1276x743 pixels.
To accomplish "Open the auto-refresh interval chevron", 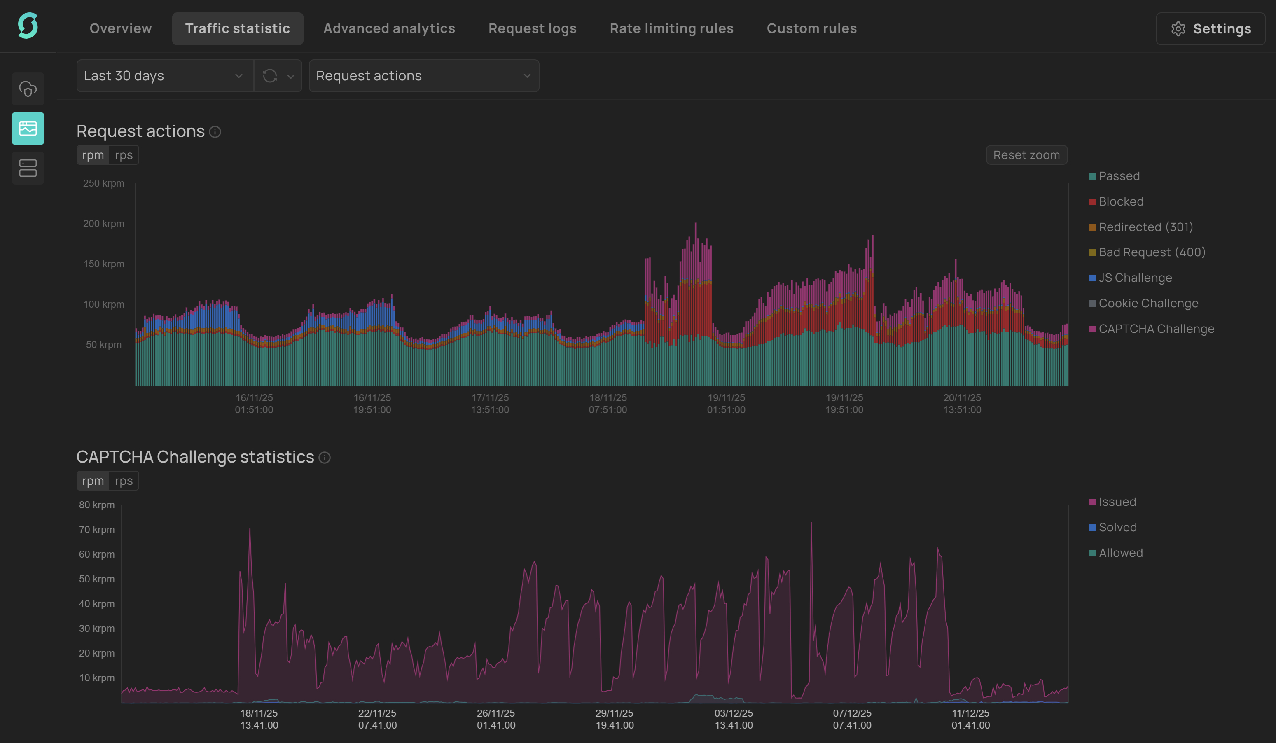I will coord(291,76).
